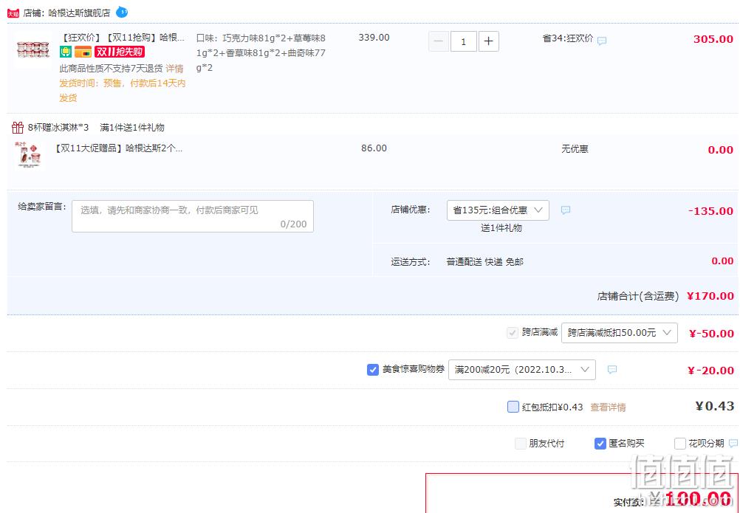Image resolution: width=740 pixels, height=513 pixels.
Task: Enable the 花呗分期 checkbox
Action: coord(679,443)
